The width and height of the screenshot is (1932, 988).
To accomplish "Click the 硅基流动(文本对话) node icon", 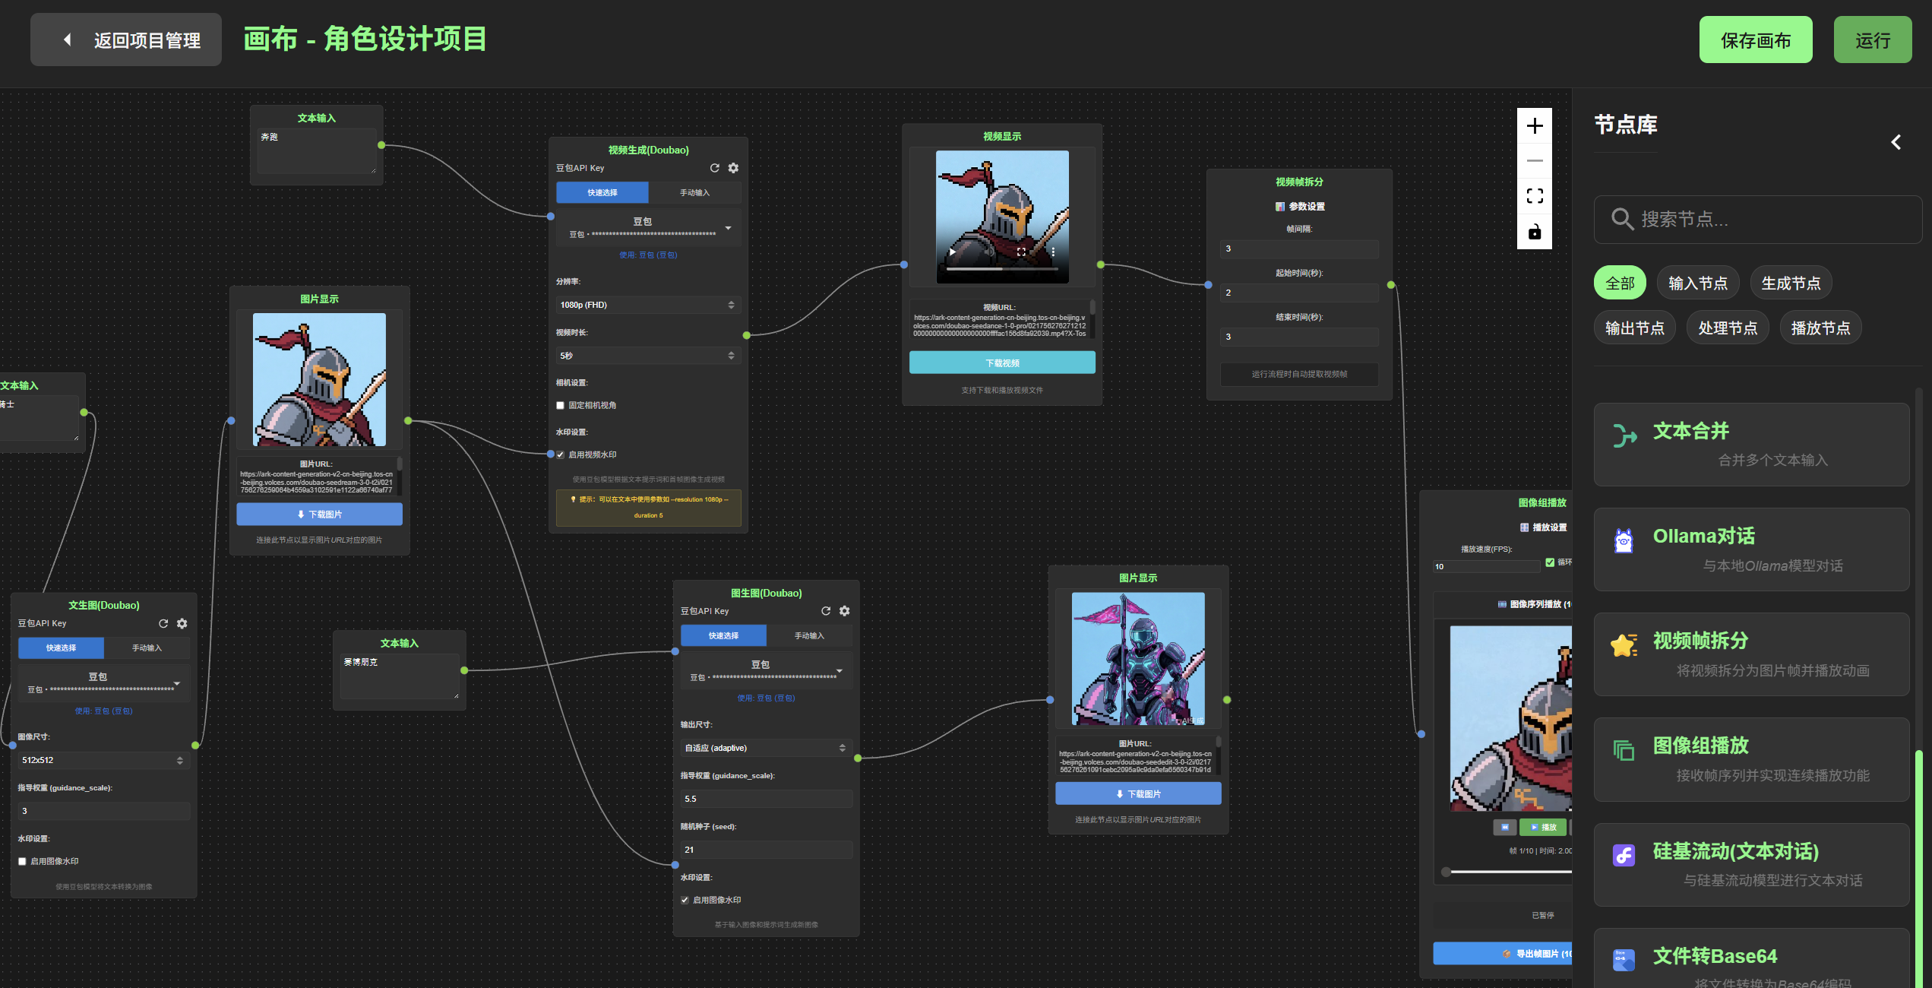I will (x=1624, y=856).
